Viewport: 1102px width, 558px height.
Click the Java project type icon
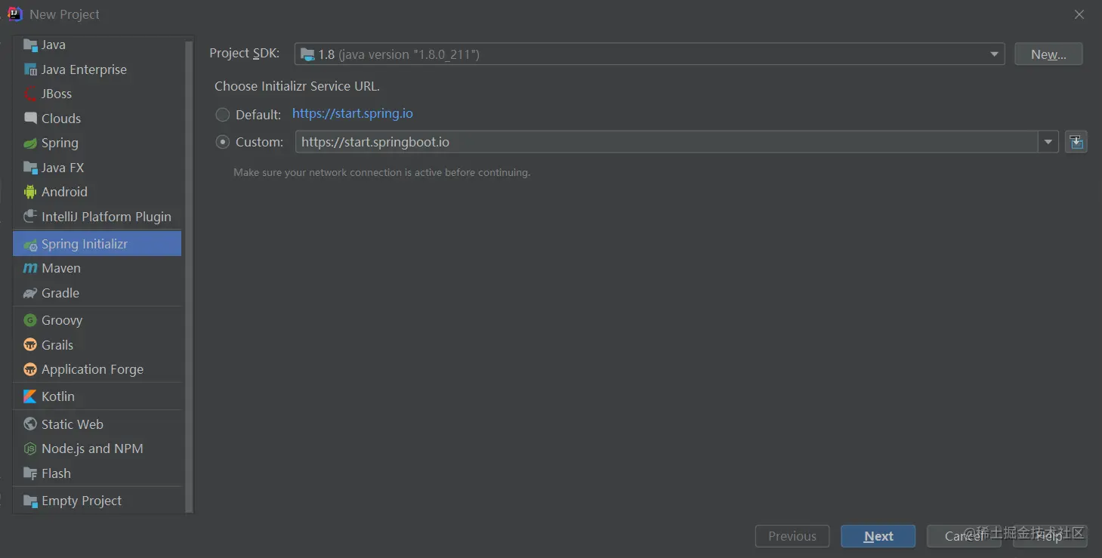[x=30, y=45]
